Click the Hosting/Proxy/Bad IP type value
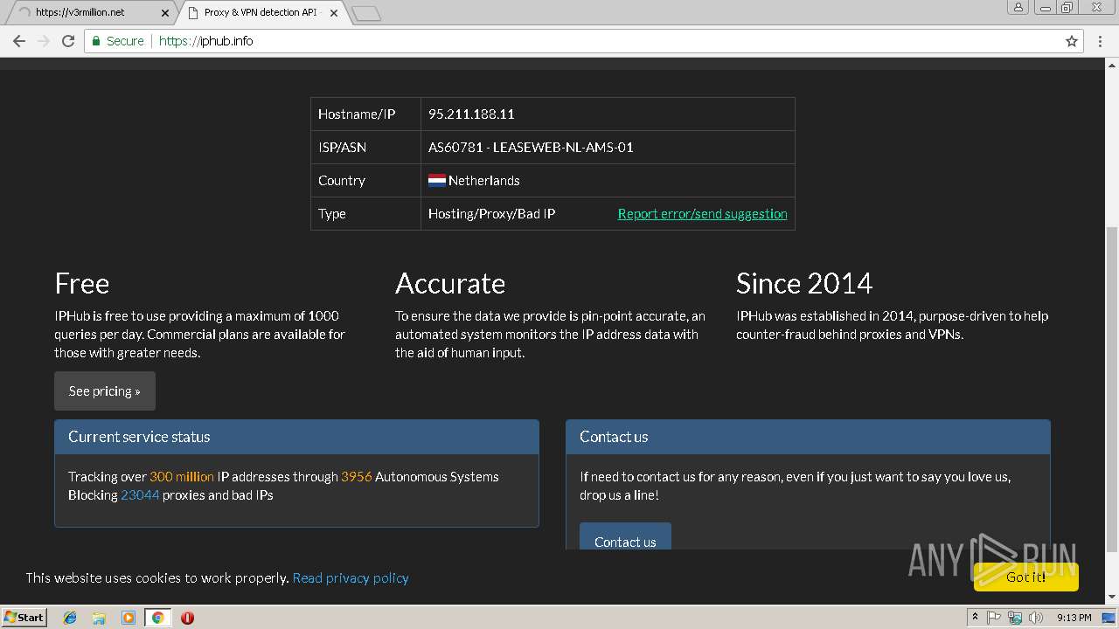The height and width of the screenshot is (629, 1119). click(491, 214)
